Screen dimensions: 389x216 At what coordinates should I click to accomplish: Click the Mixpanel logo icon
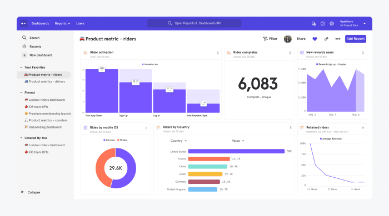pos(23,23)
